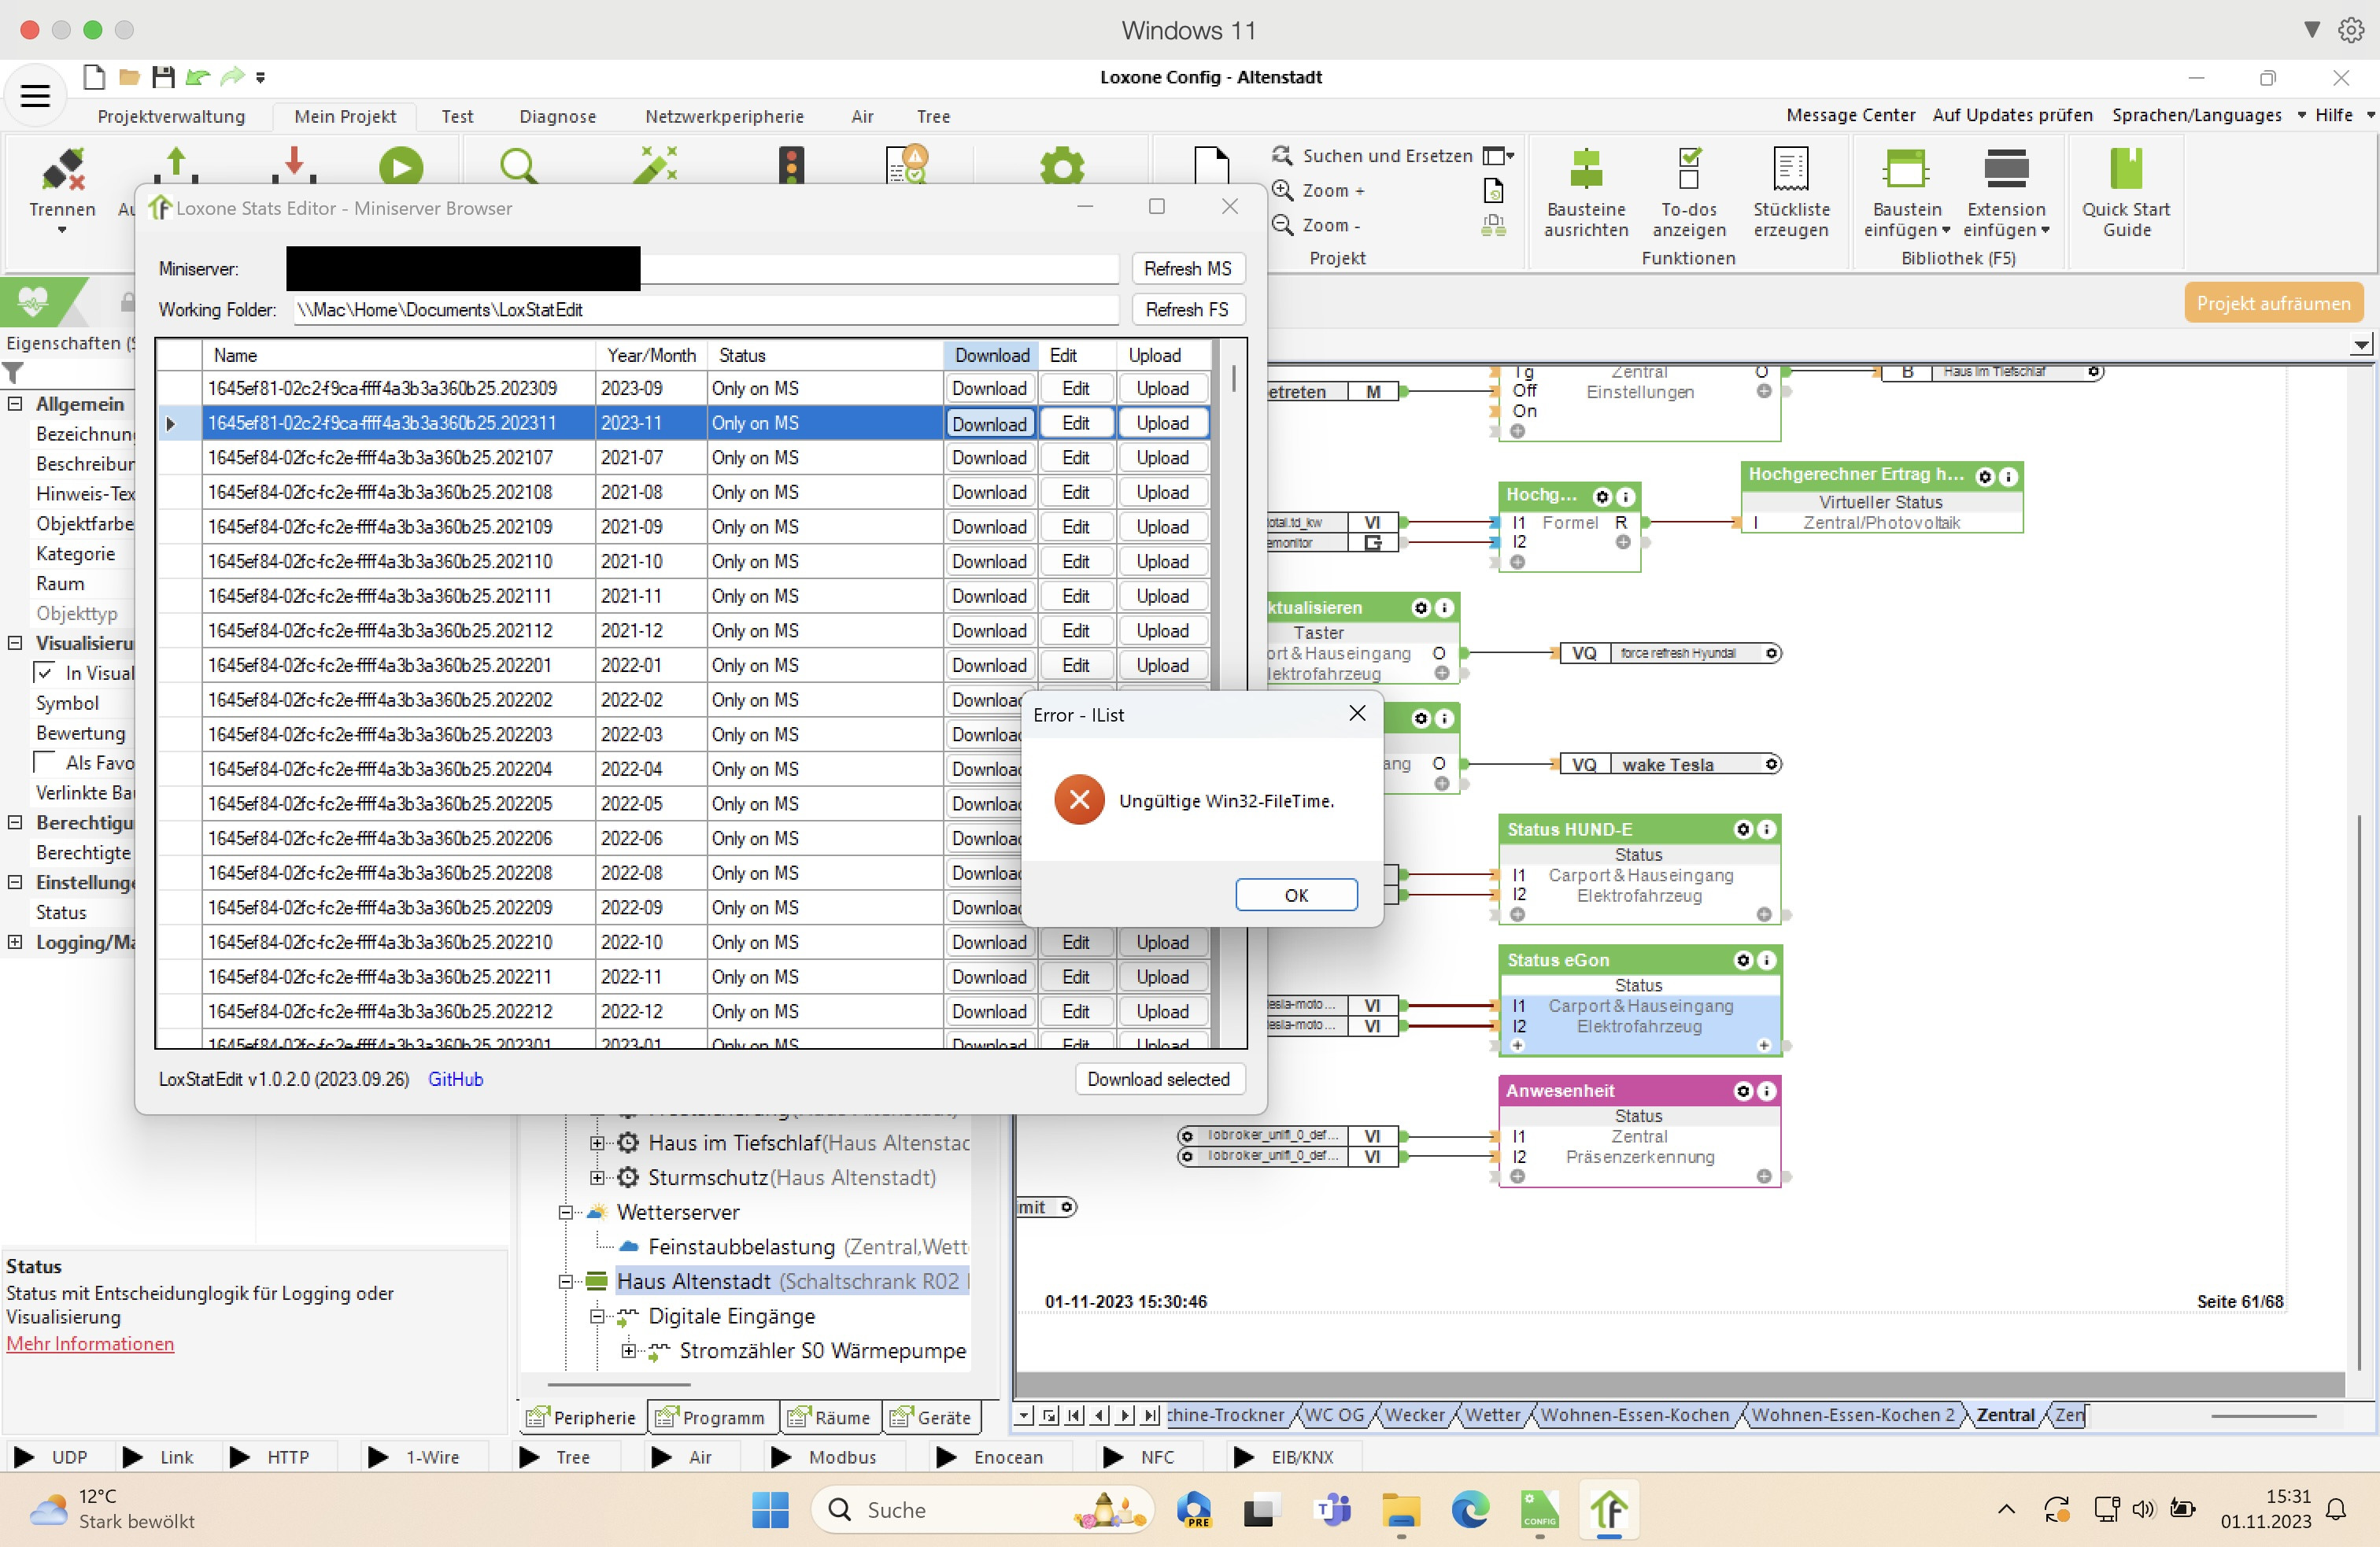Viewport: 2380px width, 1547px height.
Task: Click the save icon in title bar
Action: (x=163, y=77)
